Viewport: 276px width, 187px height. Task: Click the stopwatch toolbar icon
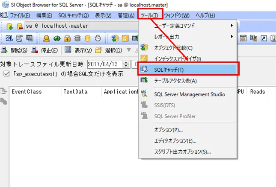tap(98, 38)
